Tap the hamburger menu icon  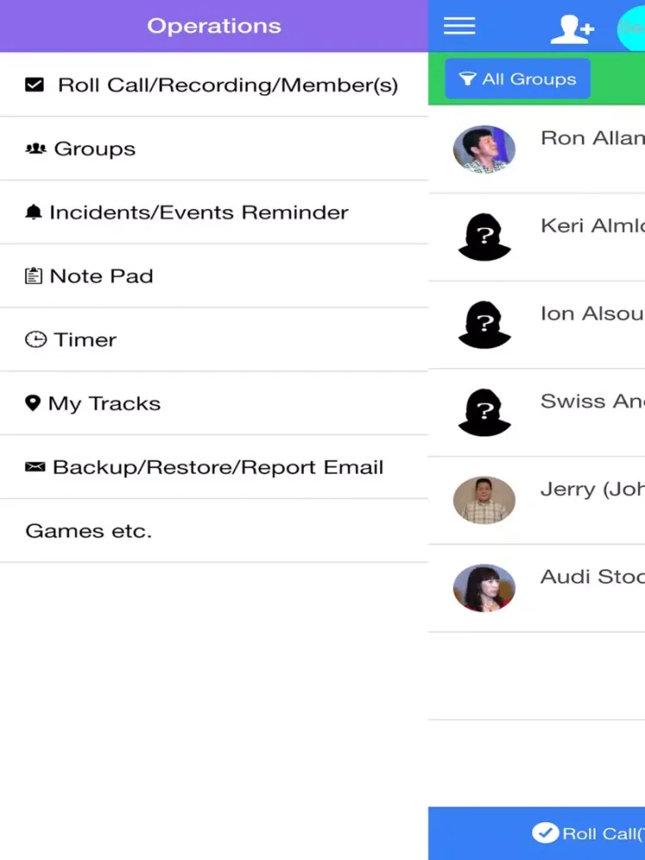(459, 26)
